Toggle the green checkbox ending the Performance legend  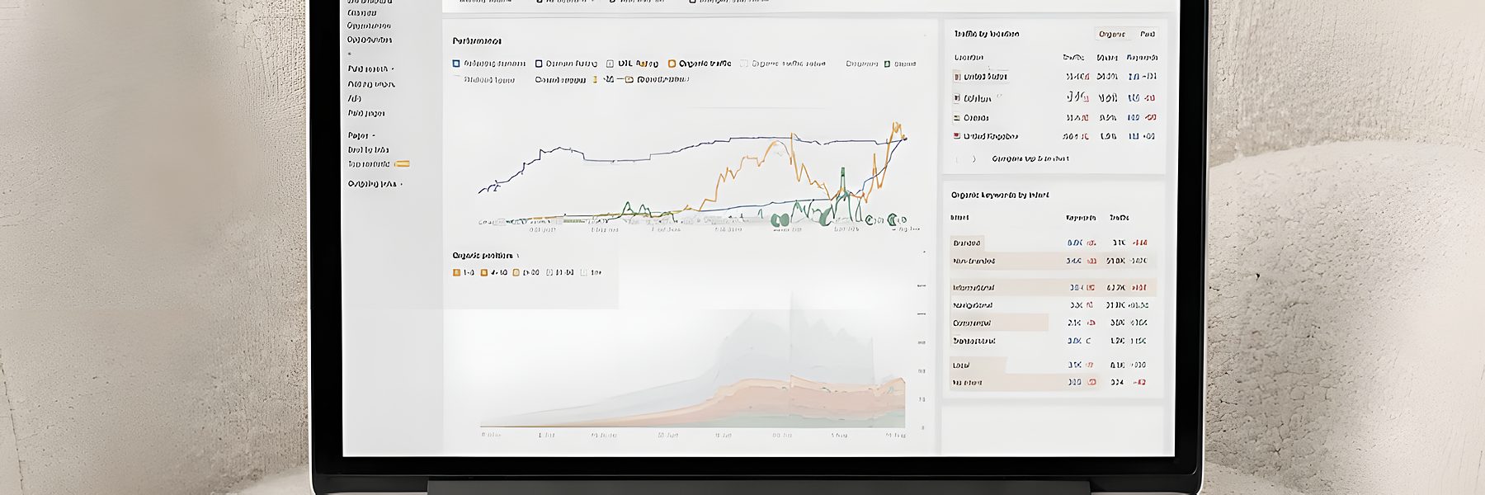[x=888, y=64]
